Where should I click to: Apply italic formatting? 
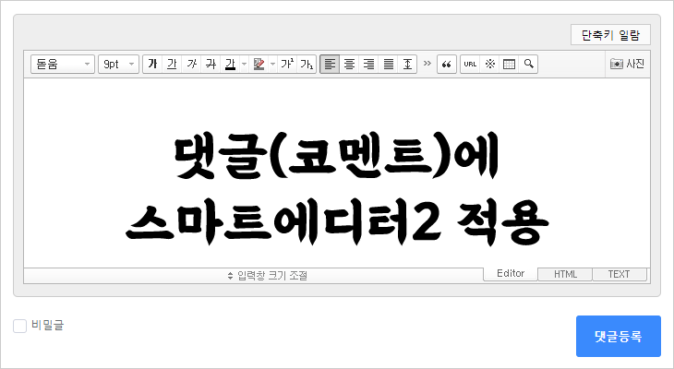click(191, 65)
